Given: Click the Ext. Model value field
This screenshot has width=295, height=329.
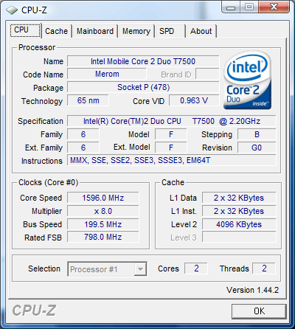Looking at the screenshot, I should [171, 148].
